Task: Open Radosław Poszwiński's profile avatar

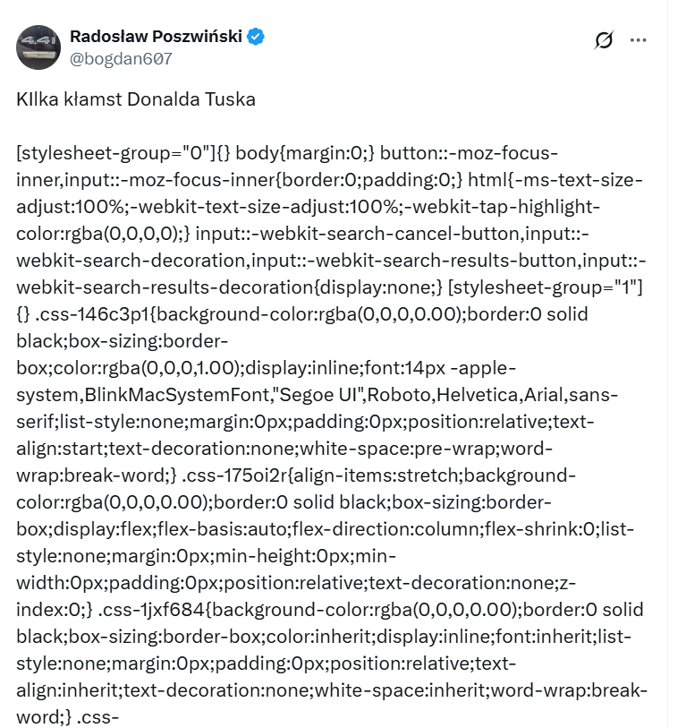Action: 38,47
